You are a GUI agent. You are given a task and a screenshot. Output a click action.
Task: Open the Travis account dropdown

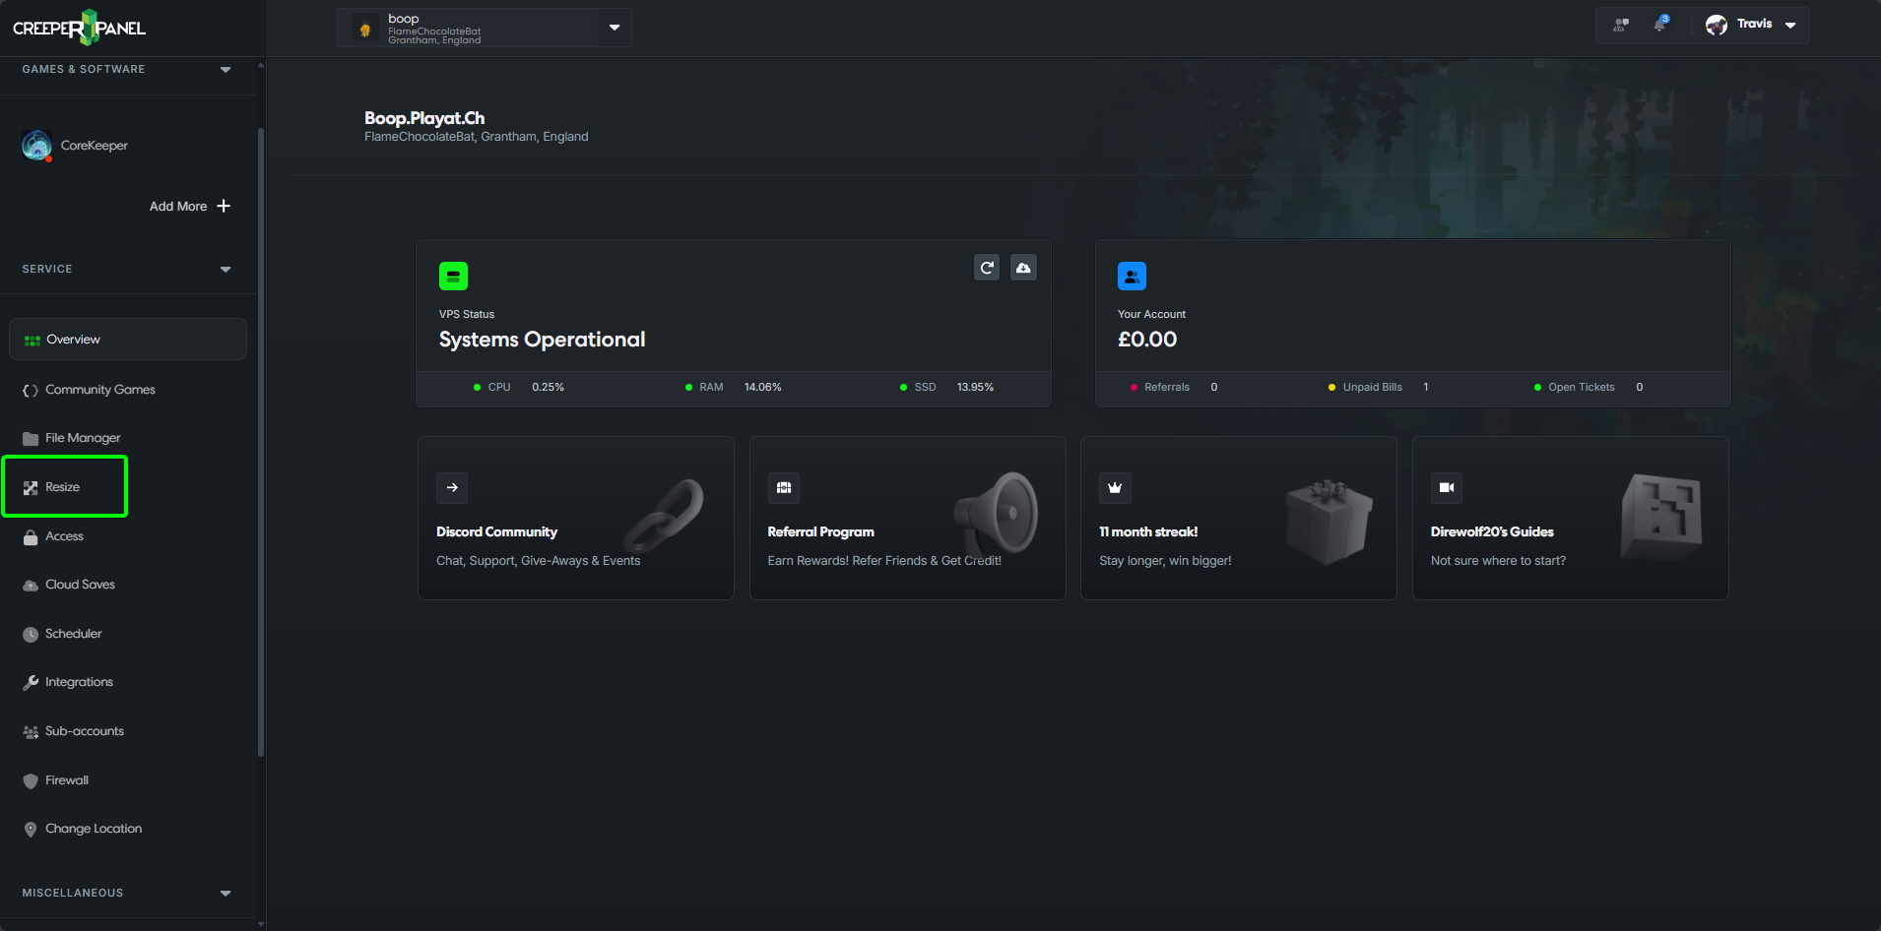1790,24
